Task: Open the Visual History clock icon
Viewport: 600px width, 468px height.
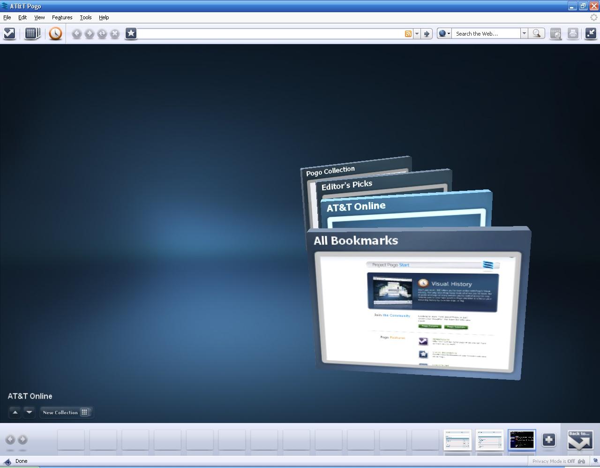Action: (x=55, y=33)
